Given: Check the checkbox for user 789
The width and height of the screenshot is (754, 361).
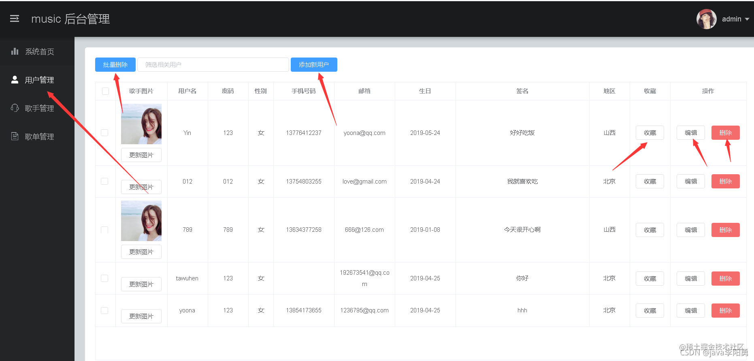Looking at the screenshot, I should pyautogui.click(x=104, y=230).
